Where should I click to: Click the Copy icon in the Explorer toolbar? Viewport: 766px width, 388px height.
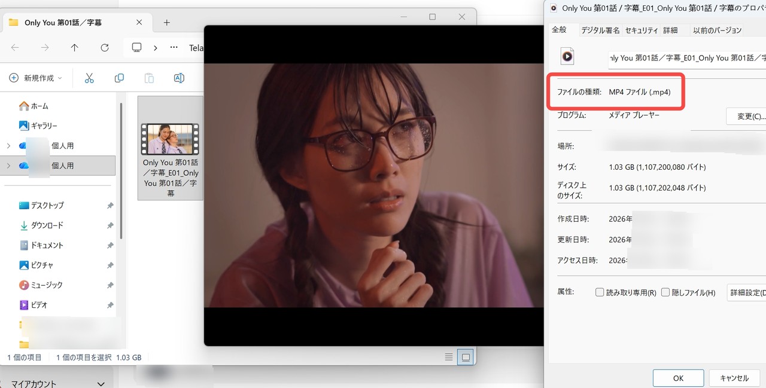(x=118, y=78)
